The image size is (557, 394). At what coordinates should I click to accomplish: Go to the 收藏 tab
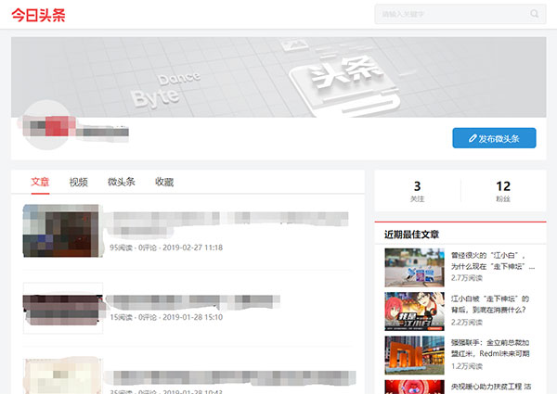164,182
